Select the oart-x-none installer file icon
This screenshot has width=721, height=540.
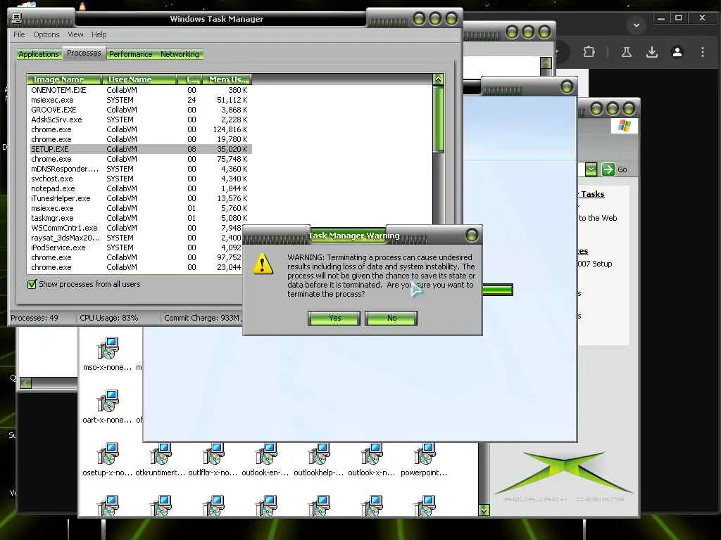[108, 406]
